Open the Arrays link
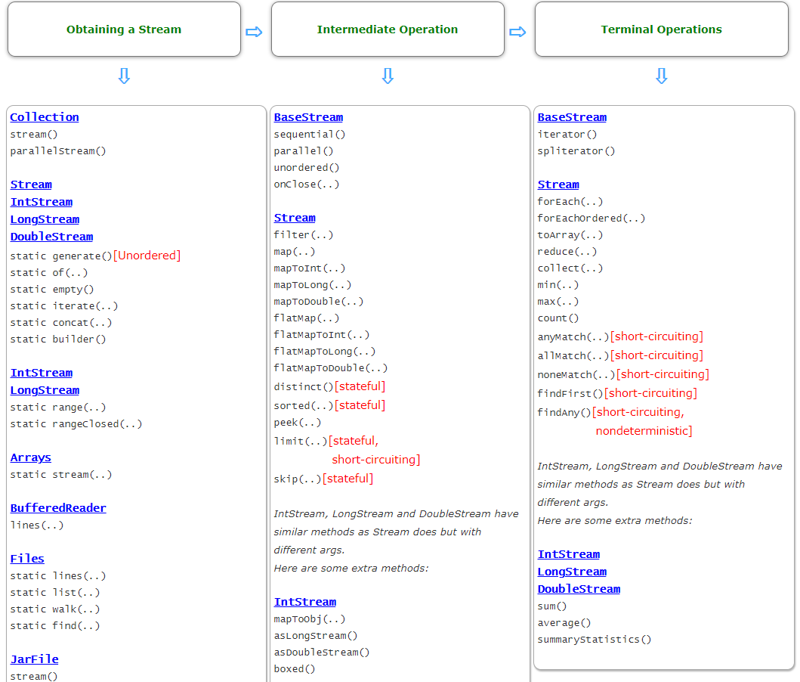The height and width of the screenshot is (682, 800). pyautogui.click(x=31, y=457)
